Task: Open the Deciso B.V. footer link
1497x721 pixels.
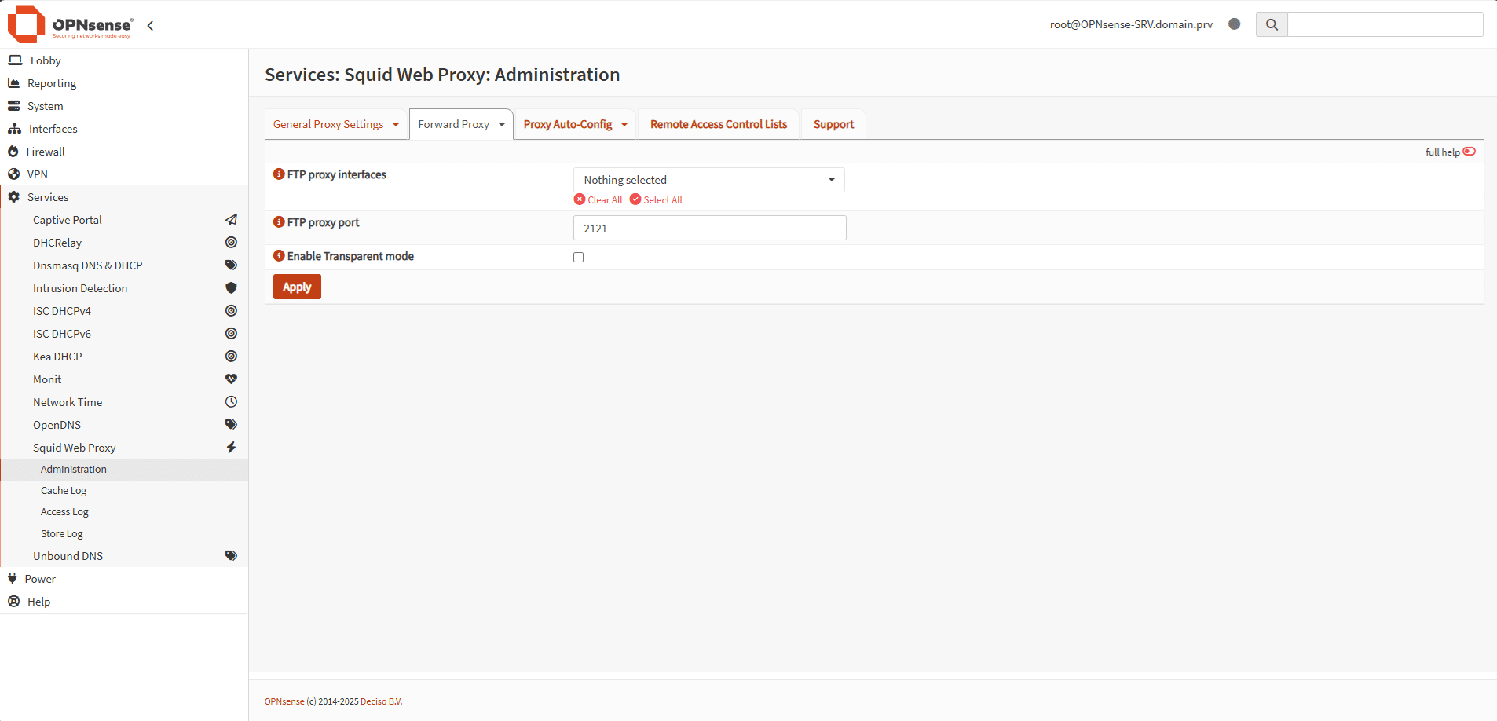Action: pos(382,701)
